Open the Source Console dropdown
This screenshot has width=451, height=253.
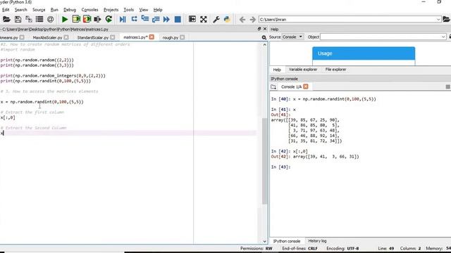(292, 37)
